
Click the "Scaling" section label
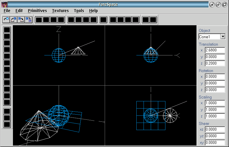click(x=205, y=97)
